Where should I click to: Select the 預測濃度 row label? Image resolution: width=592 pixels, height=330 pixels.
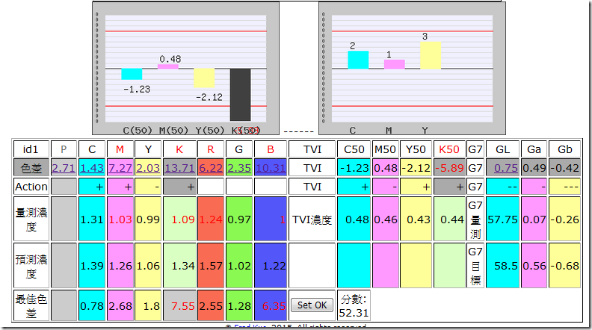31,266
